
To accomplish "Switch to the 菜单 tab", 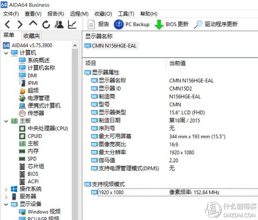I will click(9, 35).
